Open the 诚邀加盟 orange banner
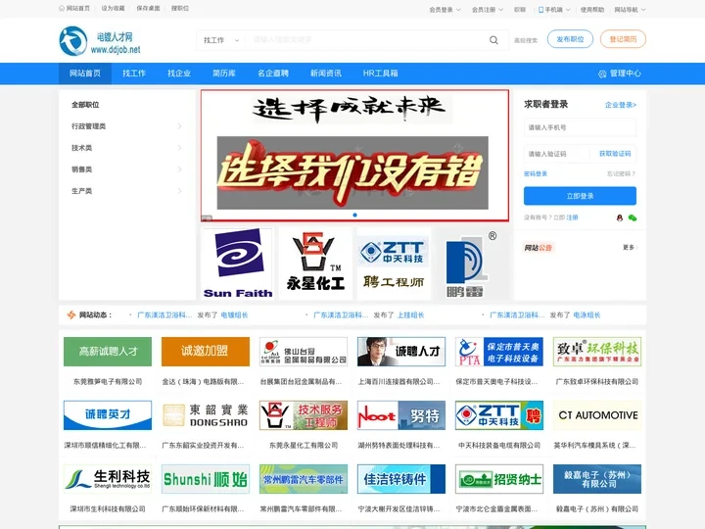Screen dimensions: 705x529 (206, 352)
